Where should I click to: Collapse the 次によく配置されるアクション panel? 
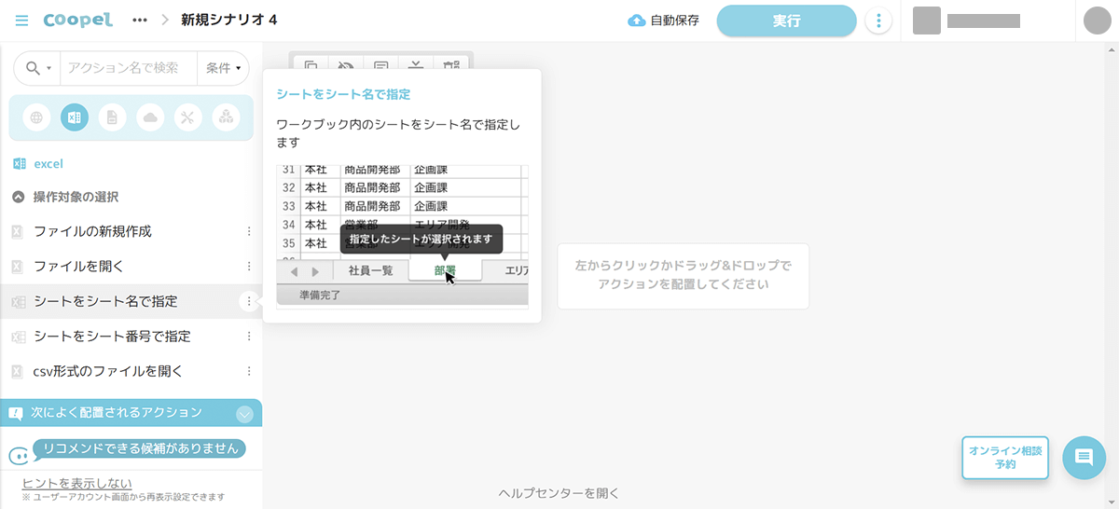coord(244,413)
